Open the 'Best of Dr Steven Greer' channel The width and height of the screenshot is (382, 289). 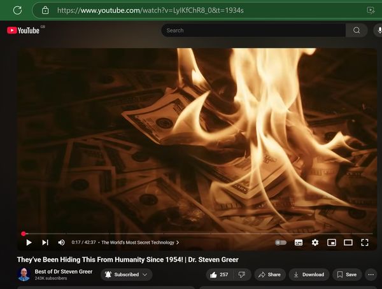(63, 271)
